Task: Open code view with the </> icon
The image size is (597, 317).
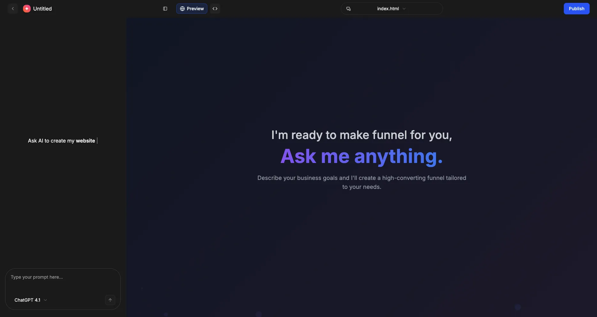Action: tap(215, 9)
